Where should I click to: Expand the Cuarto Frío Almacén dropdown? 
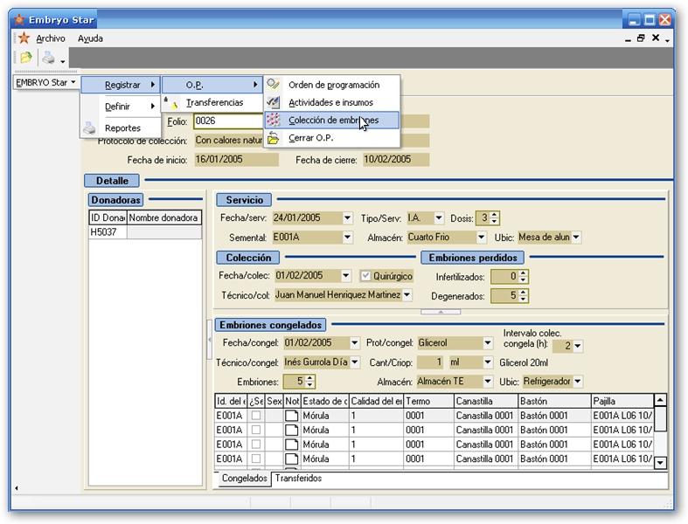[x=482, y=238]
